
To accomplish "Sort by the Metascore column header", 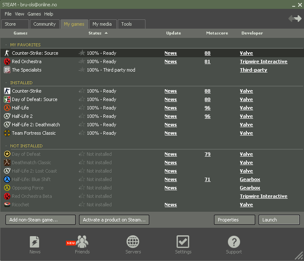I will [217, 33].
